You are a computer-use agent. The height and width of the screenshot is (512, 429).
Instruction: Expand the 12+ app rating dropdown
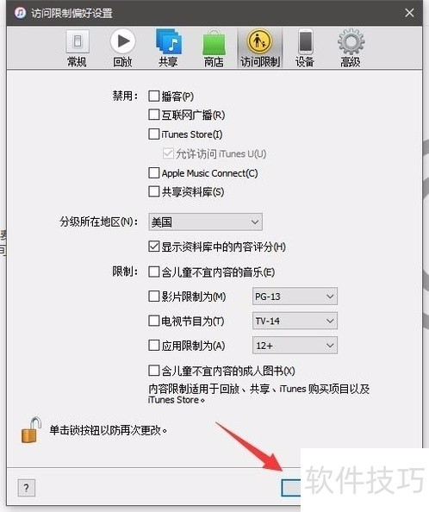[x=295, y=346]
